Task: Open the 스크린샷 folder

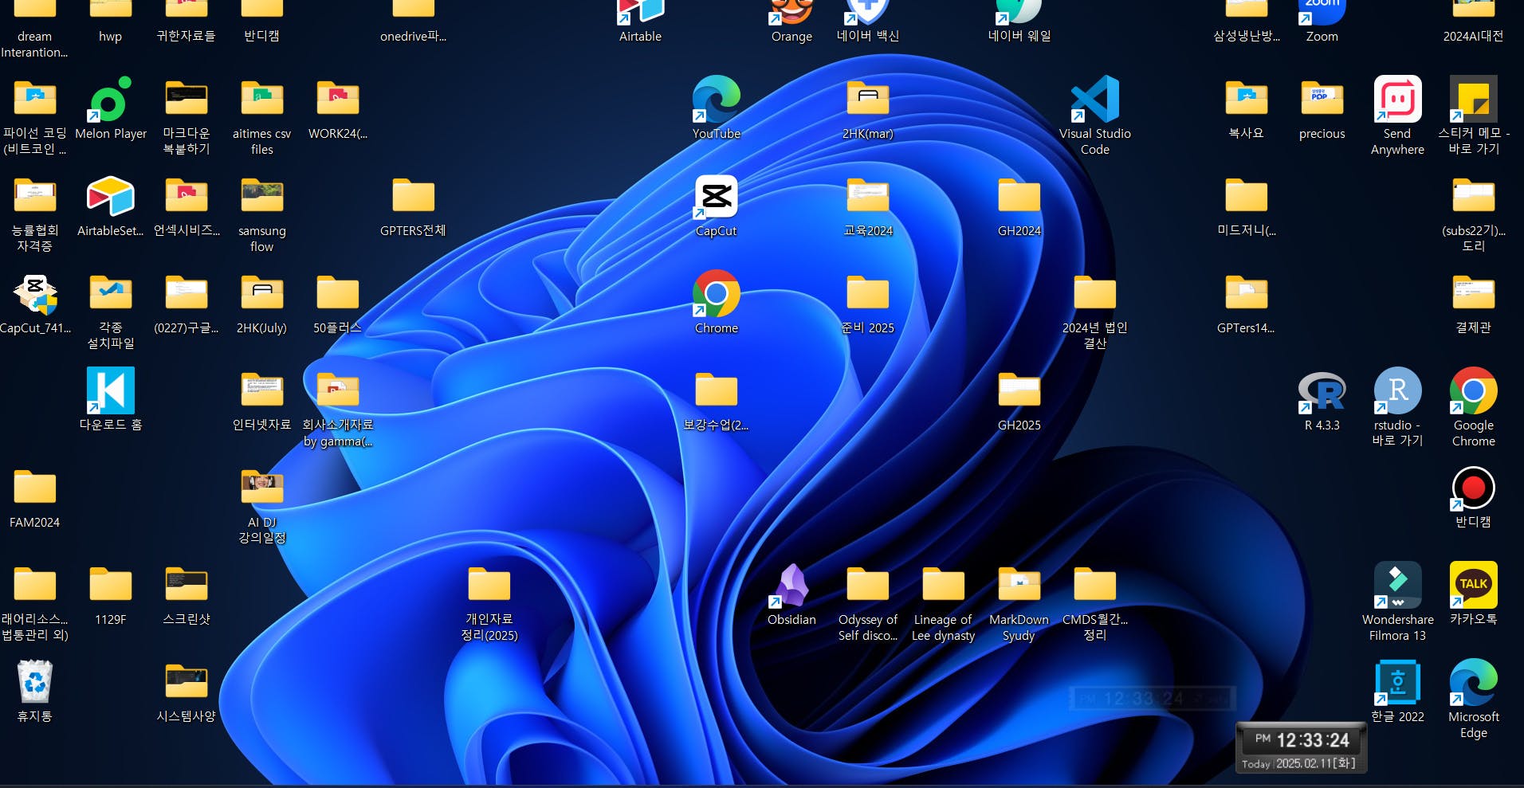Action: (x=186, y=586)
